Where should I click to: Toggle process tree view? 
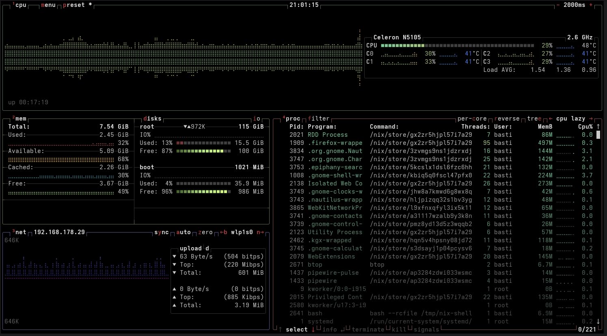click(x=534, y=118)
